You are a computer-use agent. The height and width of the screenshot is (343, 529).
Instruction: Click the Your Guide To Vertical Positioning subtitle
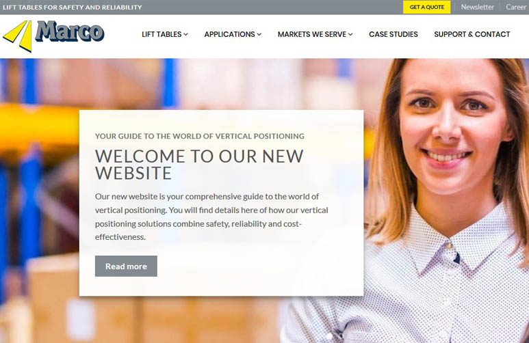[x=199, y=136]
